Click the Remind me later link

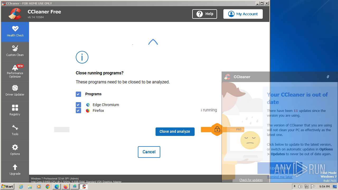(x=280, y=177)
